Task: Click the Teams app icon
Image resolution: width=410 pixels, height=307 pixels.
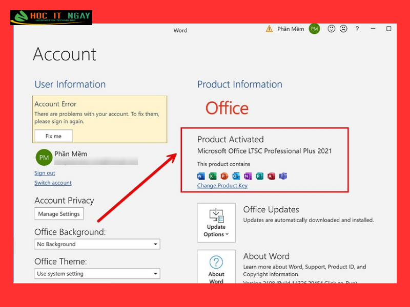Action: (x=283, y=176)
